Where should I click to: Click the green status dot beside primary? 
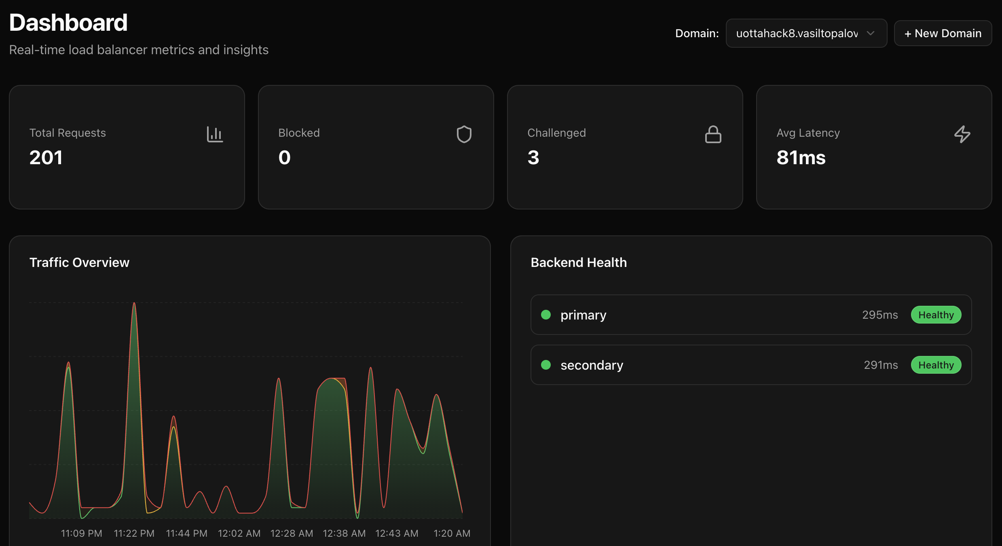tap(546, 315)
